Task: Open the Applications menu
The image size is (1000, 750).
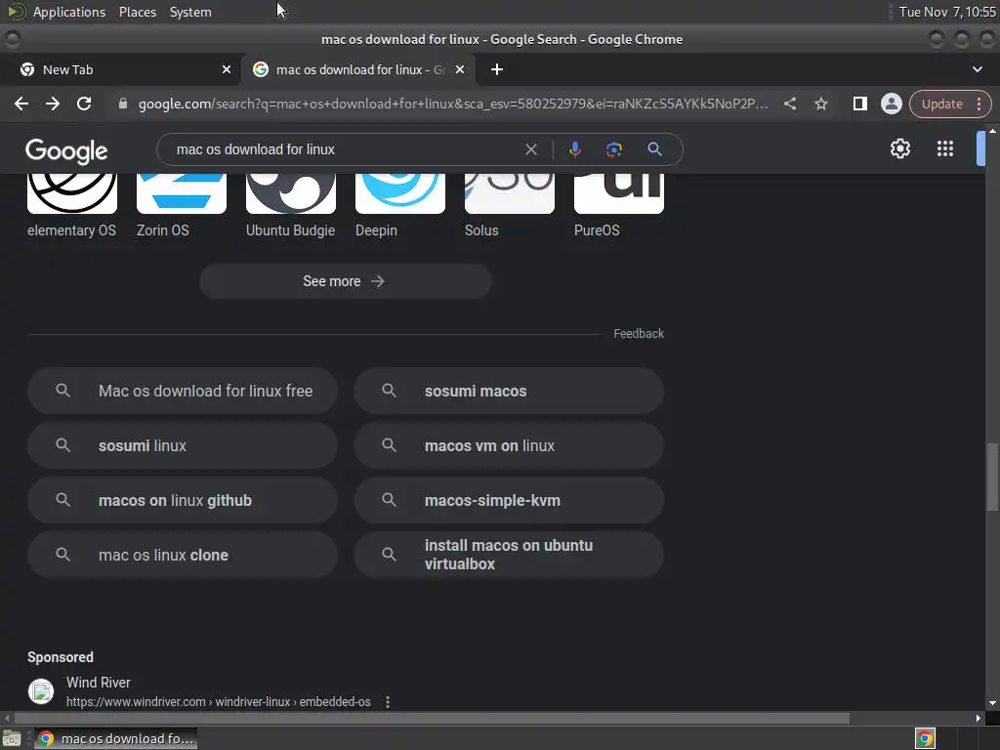Action: [x=69, y=12]
